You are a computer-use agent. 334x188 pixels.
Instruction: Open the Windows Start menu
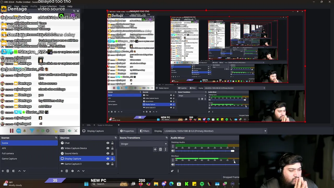point(86,184)
